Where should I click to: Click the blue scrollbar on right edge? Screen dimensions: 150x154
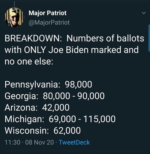(149, 38)
